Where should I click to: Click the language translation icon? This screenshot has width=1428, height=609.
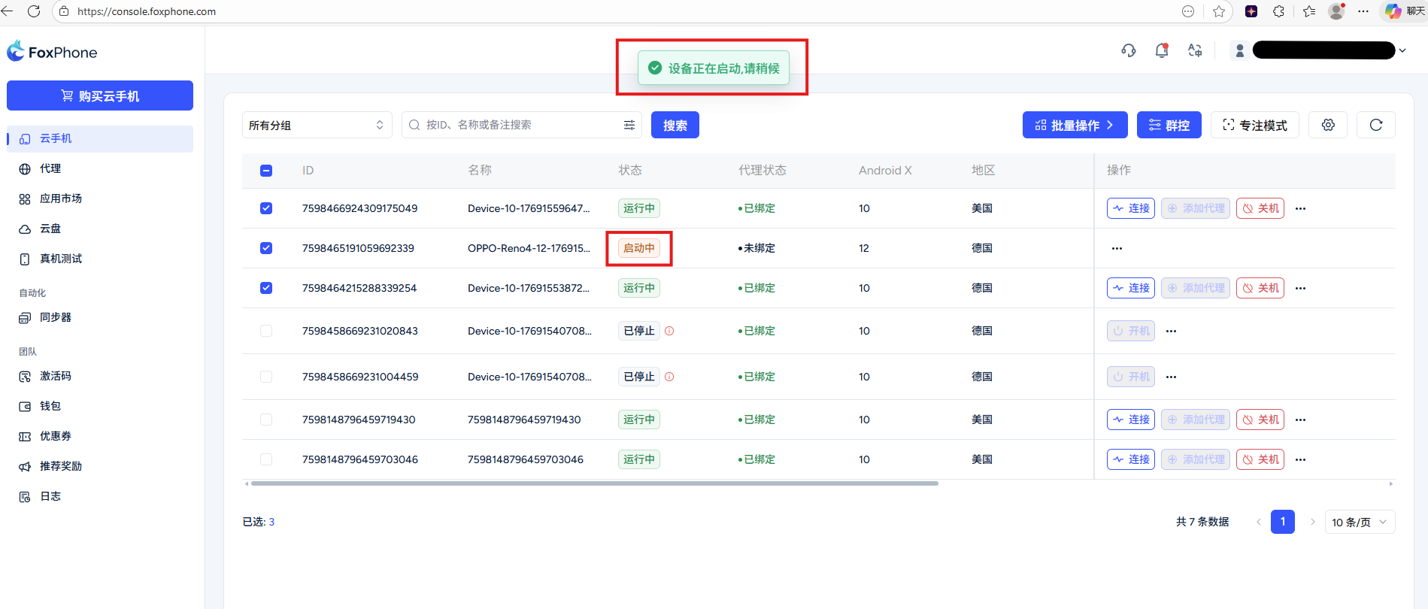coord(1195,50)
